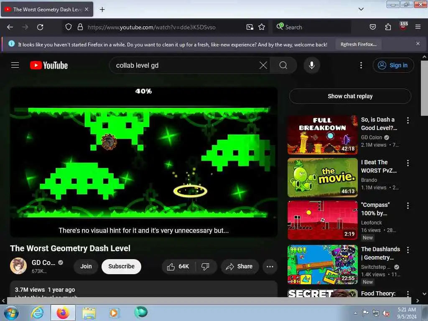
Task: Dislike the video
Action: click(205, 266)
